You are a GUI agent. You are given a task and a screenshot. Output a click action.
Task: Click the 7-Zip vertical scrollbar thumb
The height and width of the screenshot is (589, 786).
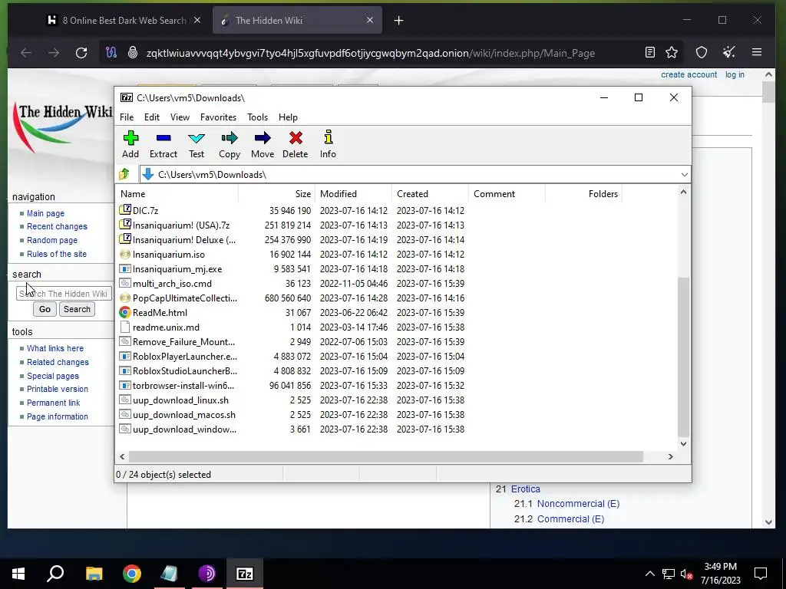pos(683,357)
